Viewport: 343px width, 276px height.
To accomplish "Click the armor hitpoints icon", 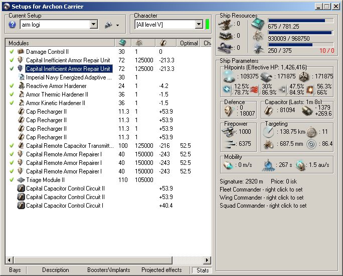I will 266,77.
